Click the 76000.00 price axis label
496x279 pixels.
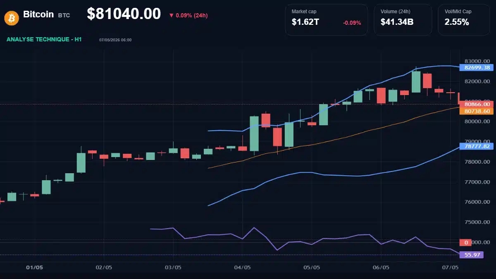477,202
